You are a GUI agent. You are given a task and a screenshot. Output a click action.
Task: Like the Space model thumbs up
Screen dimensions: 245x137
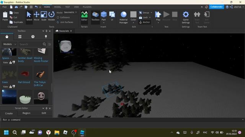(x=11, y=62)
